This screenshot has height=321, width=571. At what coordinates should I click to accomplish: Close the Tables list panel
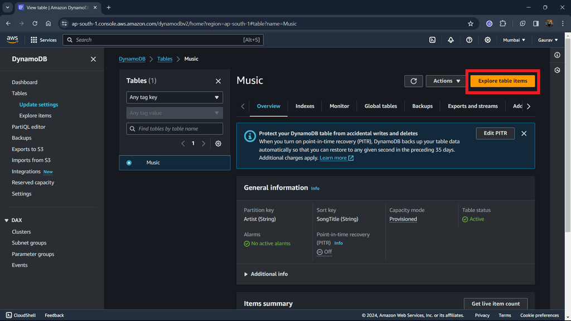(218, 81)
